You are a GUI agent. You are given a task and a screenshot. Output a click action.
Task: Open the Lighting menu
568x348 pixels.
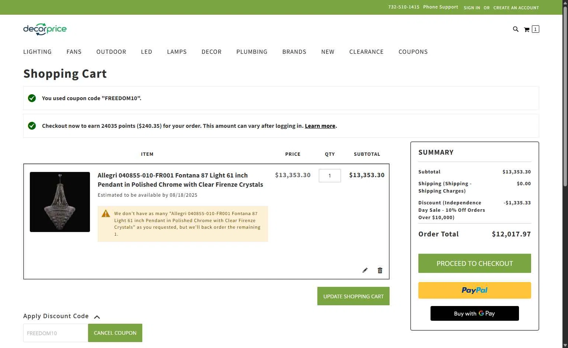[x=37, y=52]
